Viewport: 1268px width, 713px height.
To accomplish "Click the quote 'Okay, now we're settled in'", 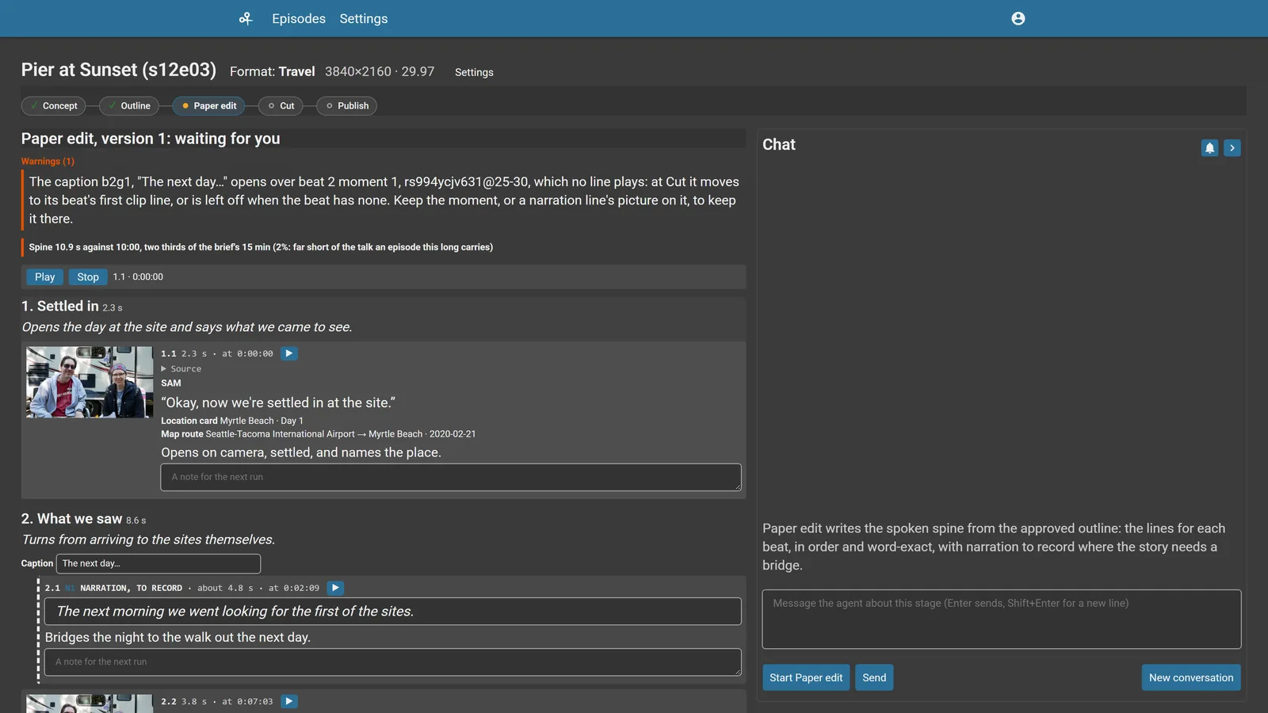I will point(278,402).
